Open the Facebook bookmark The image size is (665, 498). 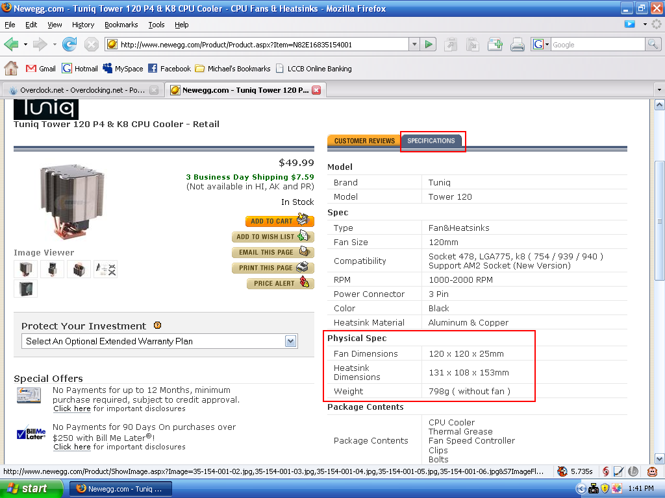tap(169, 69)
